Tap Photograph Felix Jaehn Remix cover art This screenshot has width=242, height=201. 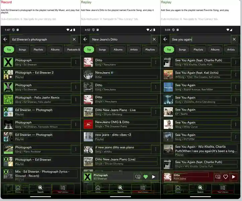point(8,99)
